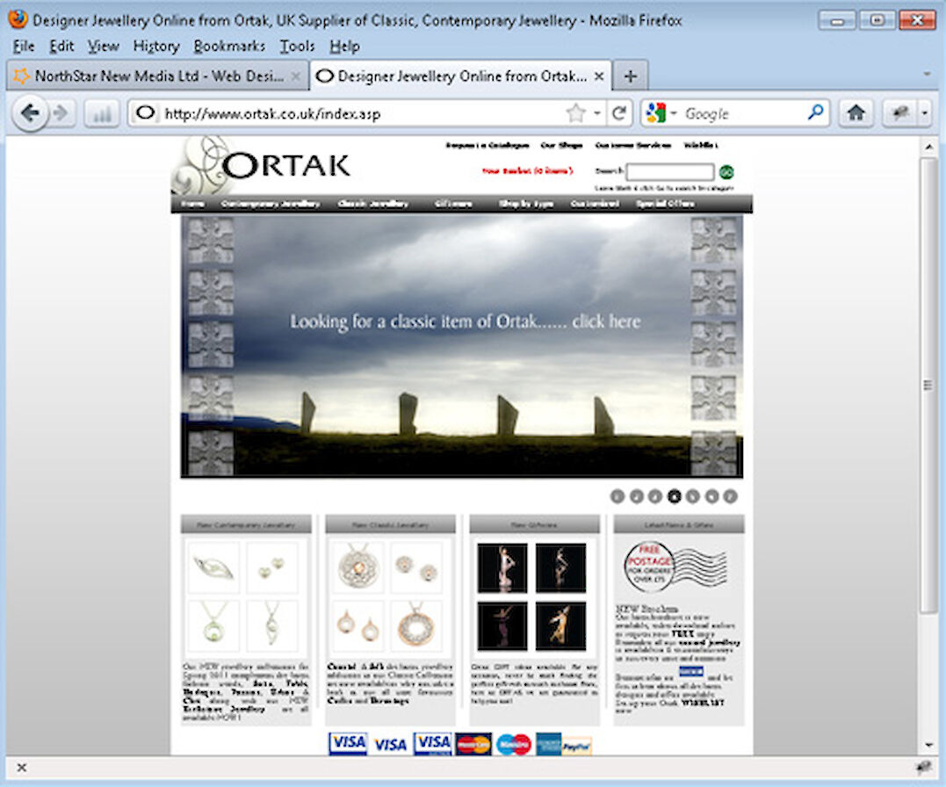Click the Our Shops link
The image size is (946, 787).
[x=561, y=146]
